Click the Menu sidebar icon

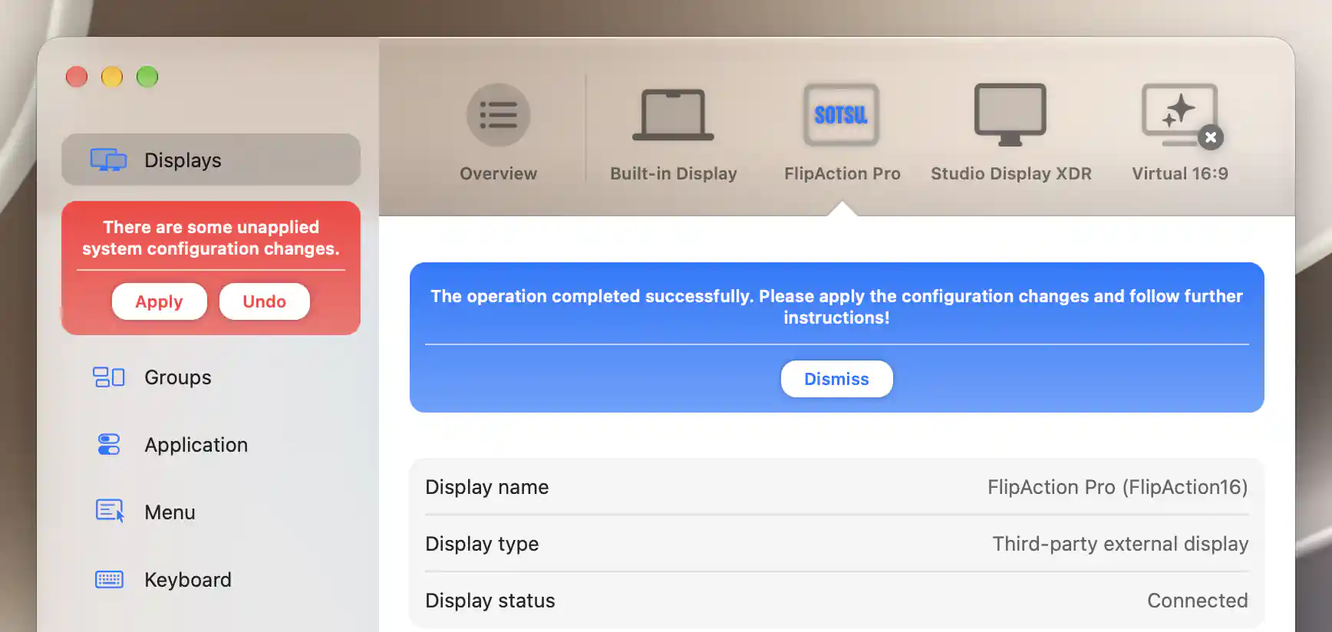point(109,511)
